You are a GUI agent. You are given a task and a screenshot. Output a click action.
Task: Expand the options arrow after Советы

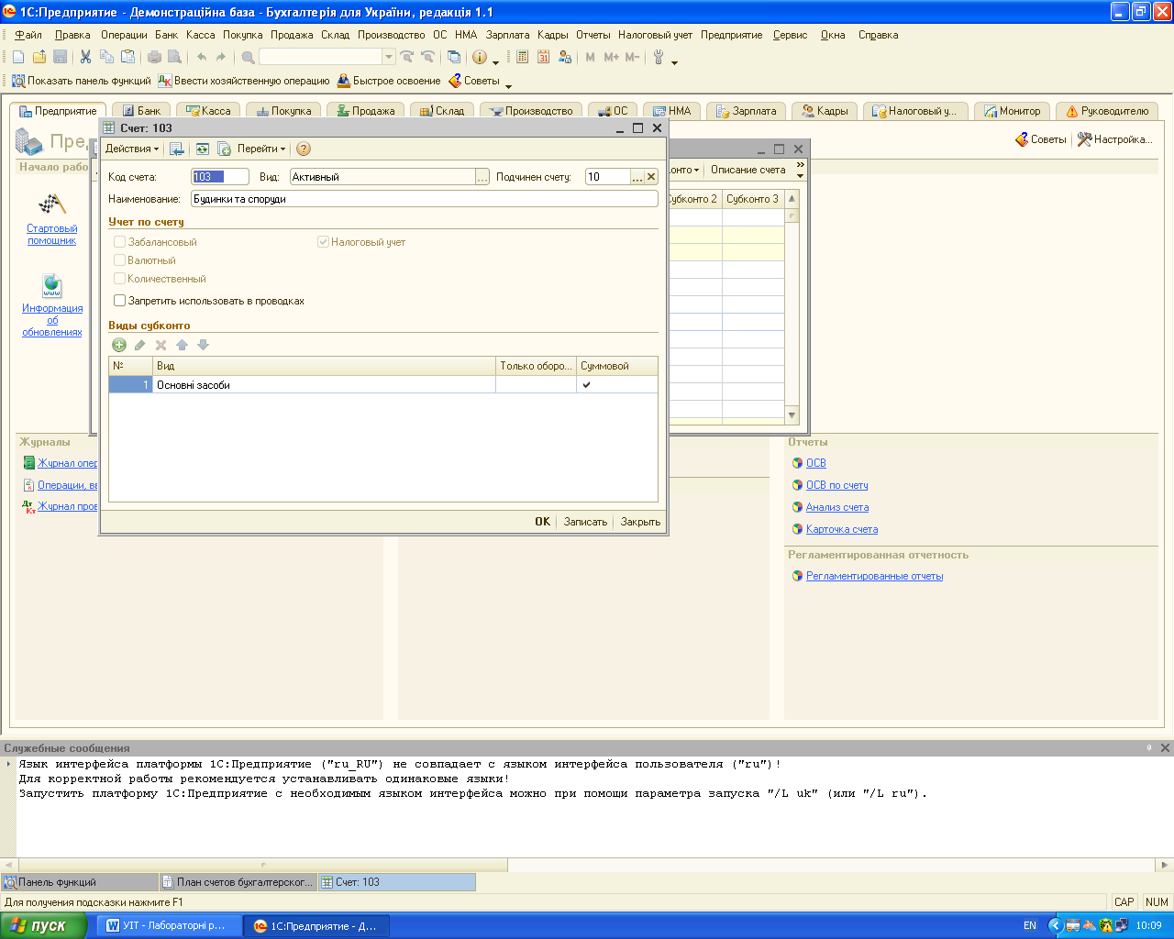[x=509, y=84]
